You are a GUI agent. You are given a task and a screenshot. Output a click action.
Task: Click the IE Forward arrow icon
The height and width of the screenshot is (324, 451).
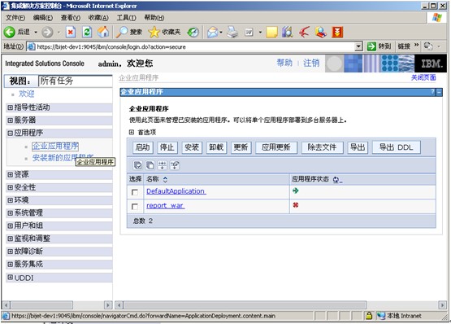(x=47, y=32)
